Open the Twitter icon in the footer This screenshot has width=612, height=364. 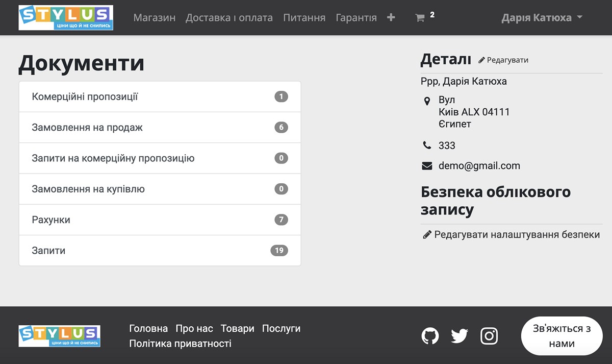[x=459, y=335]
